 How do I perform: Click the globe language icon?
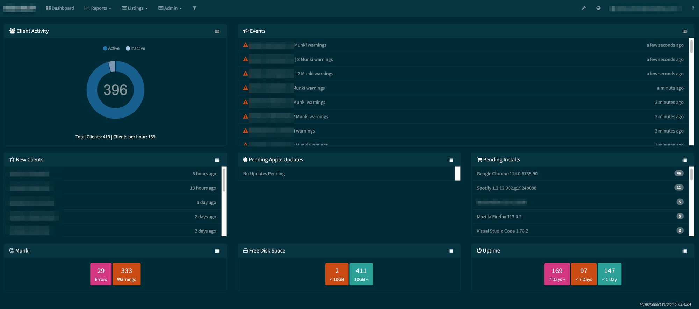click(x=598, y=8)
